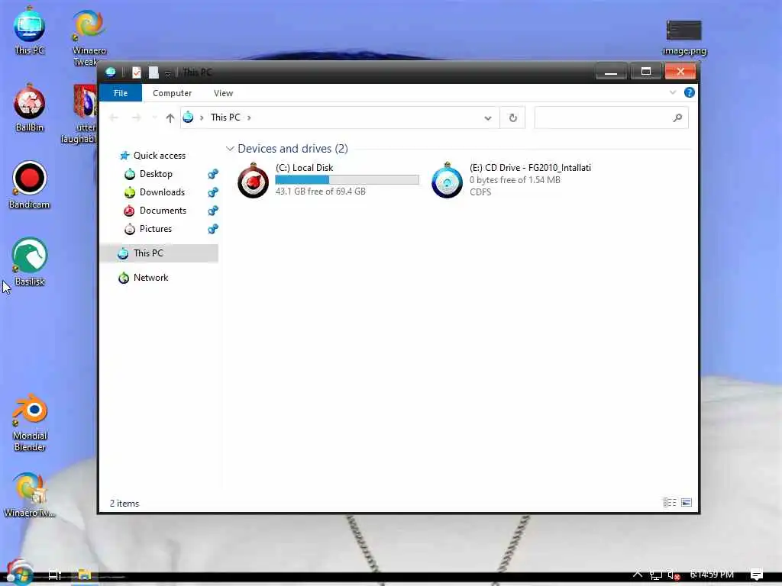
Task: Click the File Explorer taskbar button
Action: (x=84, y=575)
